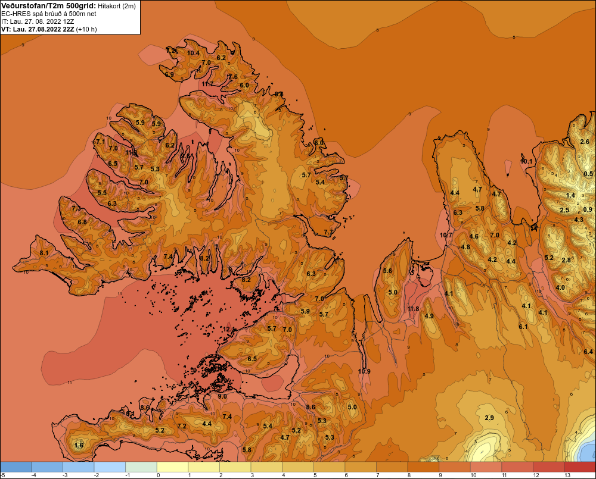Select legend swatch between -5 and -4
Screen dimensions: 596x479
tap(16, 467)
